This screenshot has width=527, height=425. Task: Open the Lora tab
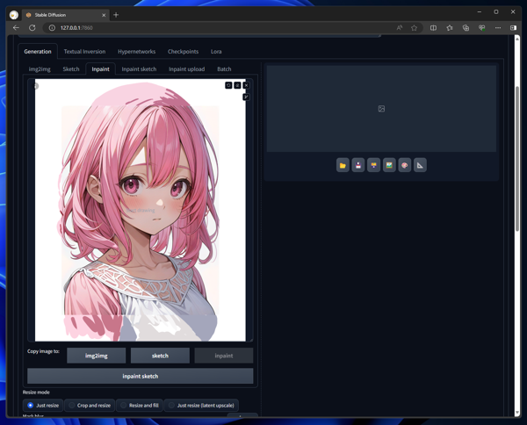[216, 52]
